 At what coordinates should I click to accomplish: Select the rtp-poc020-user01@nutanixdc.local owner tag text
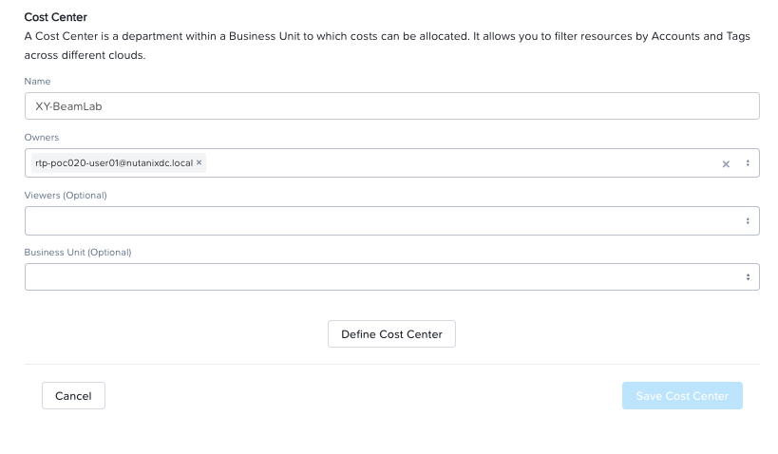pyautogui.click(x=114, y=163)
